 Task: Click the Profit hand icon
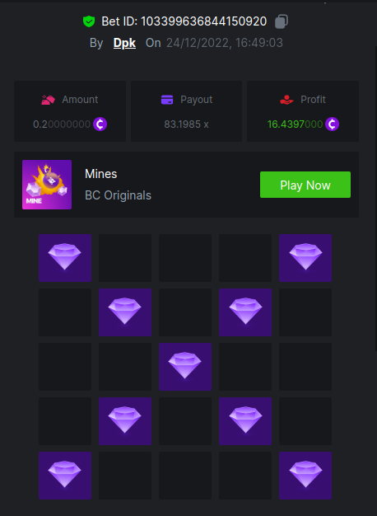click(286, 100)
